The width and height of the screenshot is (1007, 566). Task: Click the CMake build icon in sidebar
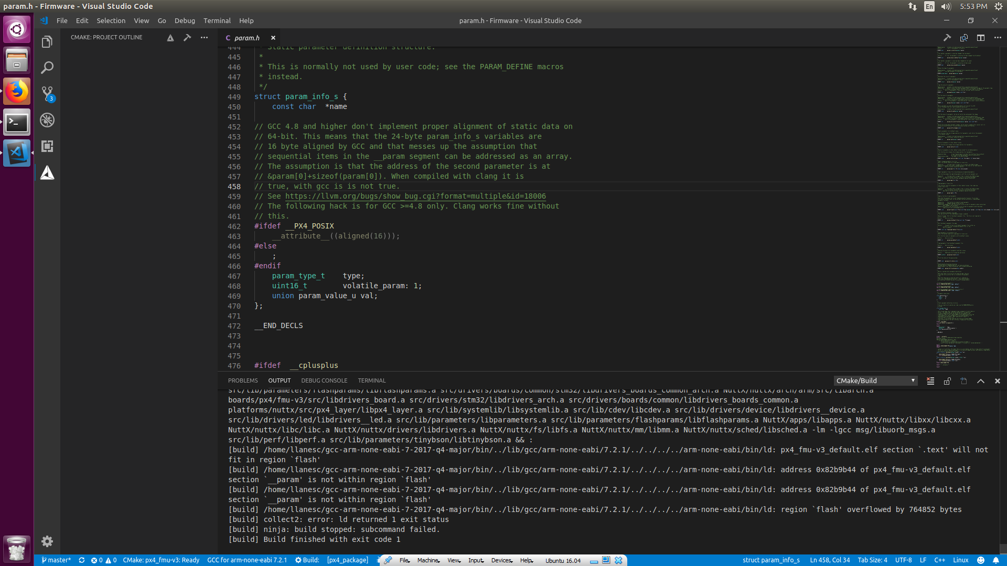click(x=47, y=173)
